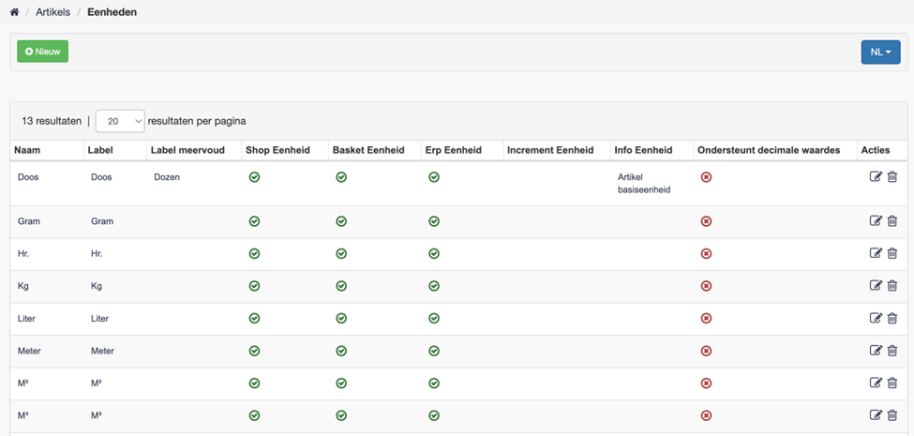The height and width of the screenshot is (436, 914).
Task: Go to home via breadcrumb house icon
Action: click(x=15, y=11)
